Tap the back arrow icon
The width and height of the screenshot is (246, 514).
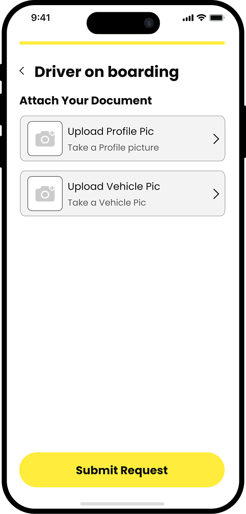pos(22,71)
